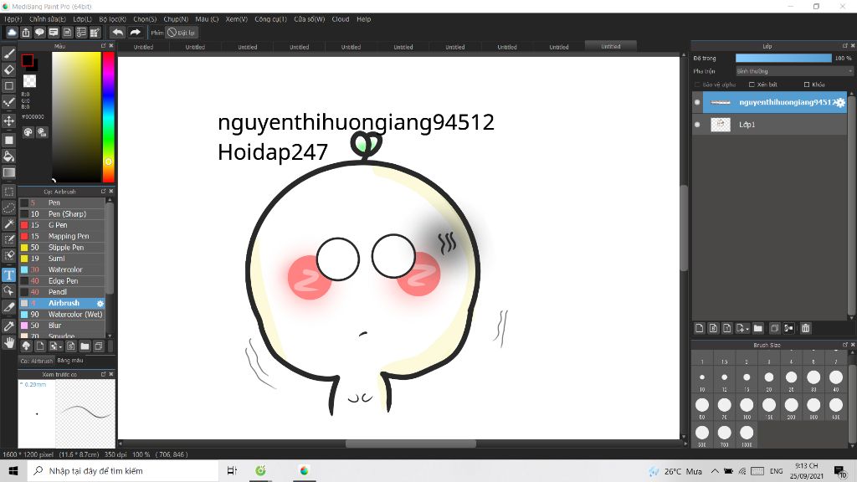
Task: Click the Windows taskbar search box
Action: coord(123,470)
